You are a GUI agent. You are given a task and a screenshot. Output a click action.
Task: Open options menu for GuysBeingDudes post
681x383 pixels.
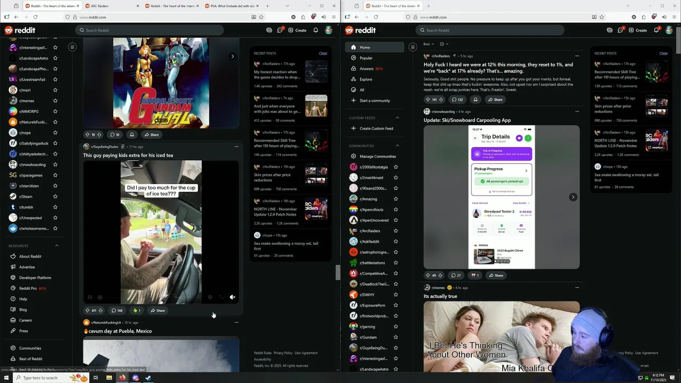237,147
